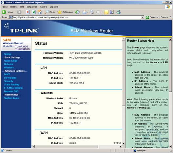Open the Правка menu
Viewport: 173px width, 153px height.
click(14, 7)
